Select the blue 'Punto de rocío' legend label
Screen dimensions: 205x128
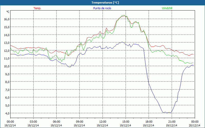click(x=102, y=8)
